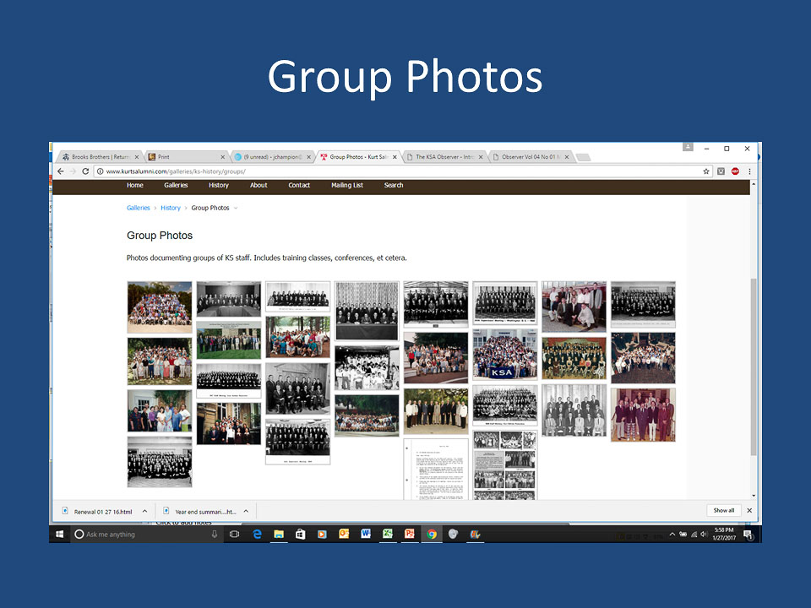
Task: Expand the Group Photos breadcrumb dropdown
Action: coord(236,208)
